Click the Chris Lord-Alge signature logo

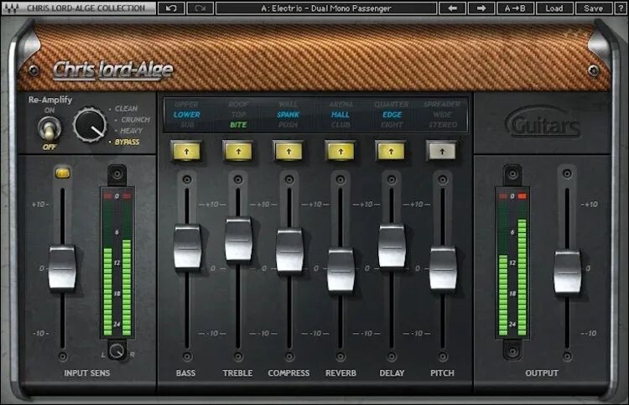tap(113, 70)
